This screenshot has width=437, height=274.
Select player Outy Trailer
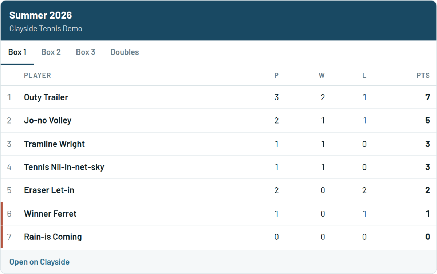coord(46,97)
